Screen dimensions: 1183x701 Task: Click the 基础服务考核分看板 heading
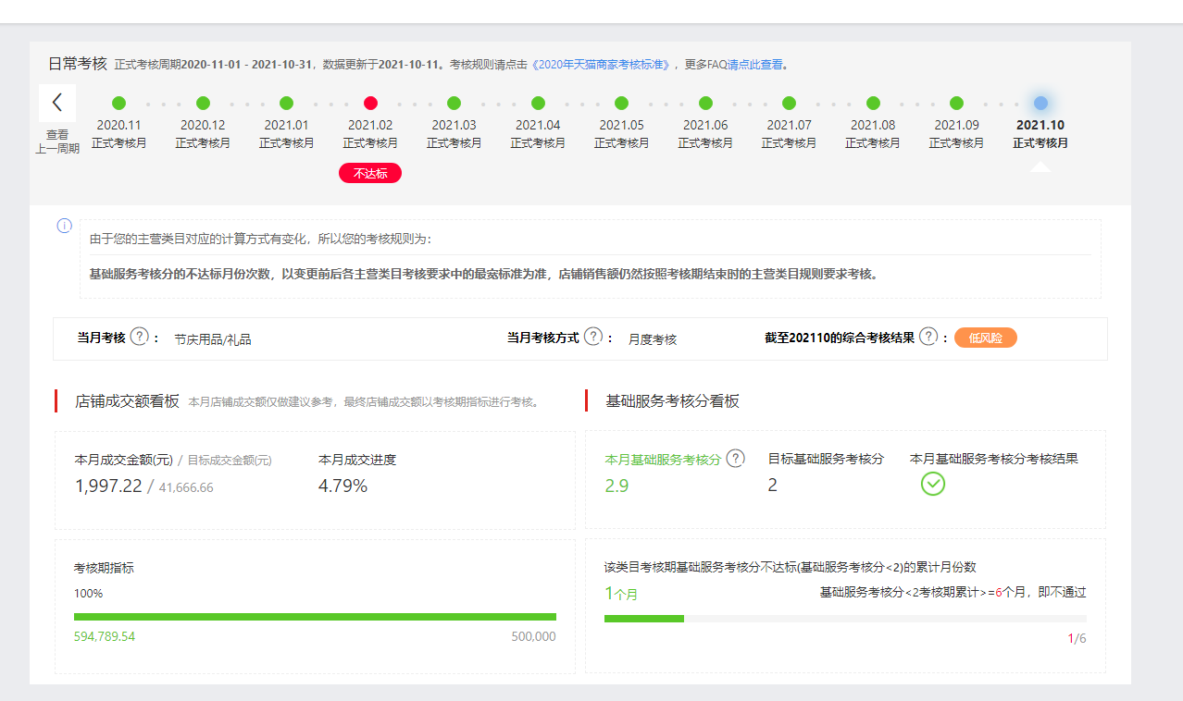tap(672, 400)
